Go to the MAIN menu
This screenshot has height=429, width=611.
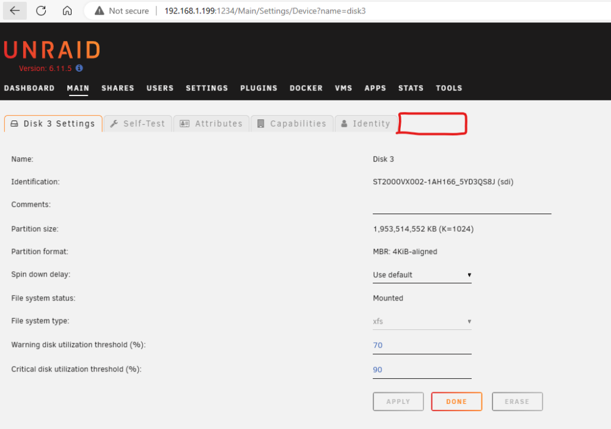click(78, 88)
